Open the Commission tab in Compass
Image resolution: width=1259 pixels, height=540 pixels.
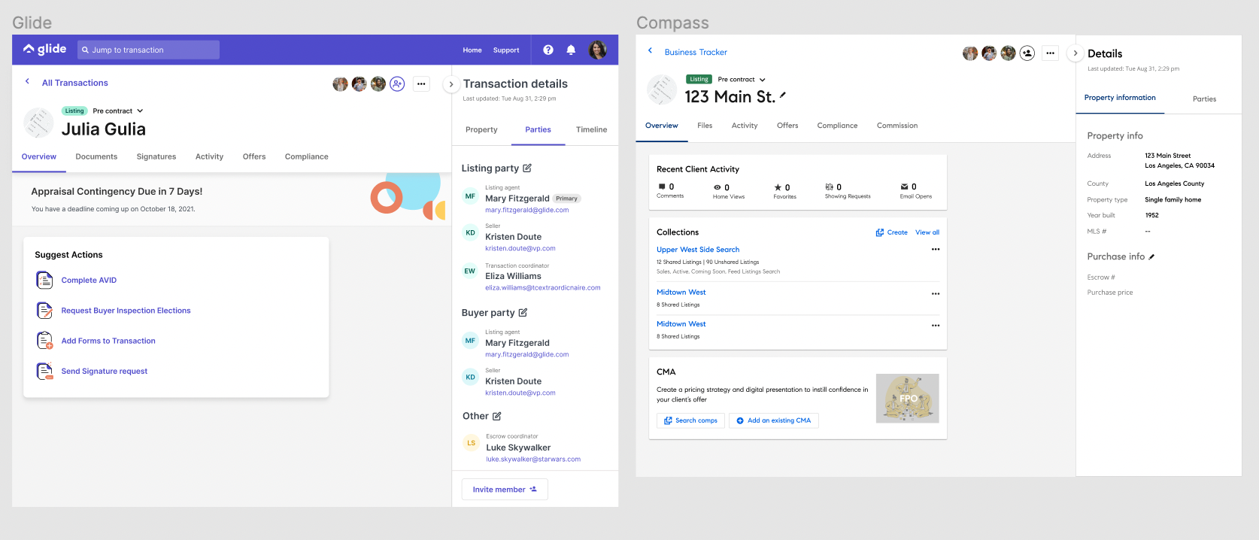897,126
